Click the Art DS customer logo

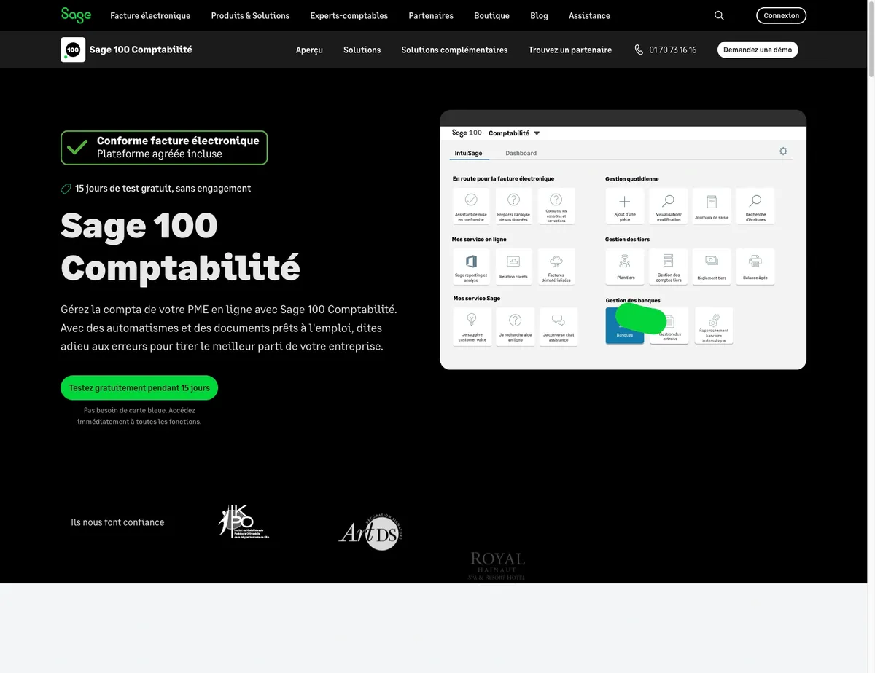(x=370, y=532)
